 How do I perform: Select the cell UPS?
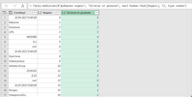(23, 32)
